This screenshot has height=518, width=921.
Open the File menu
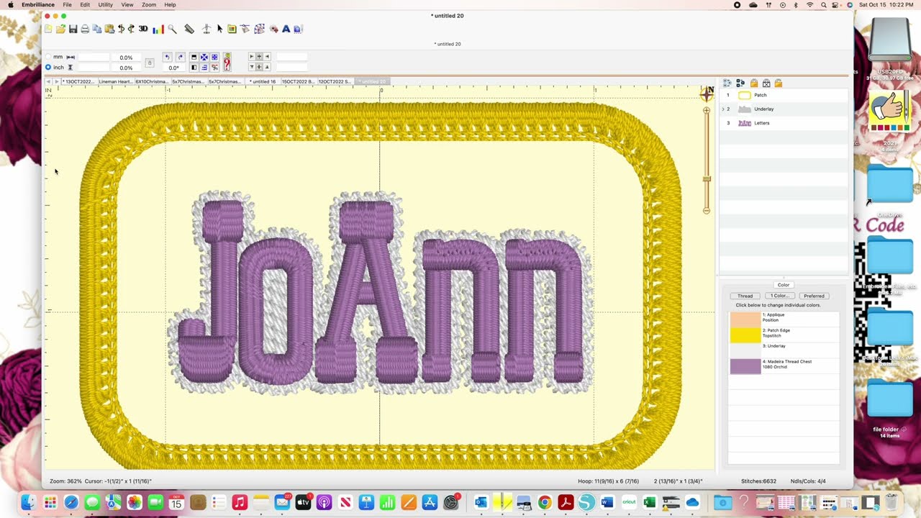[67, 5]
